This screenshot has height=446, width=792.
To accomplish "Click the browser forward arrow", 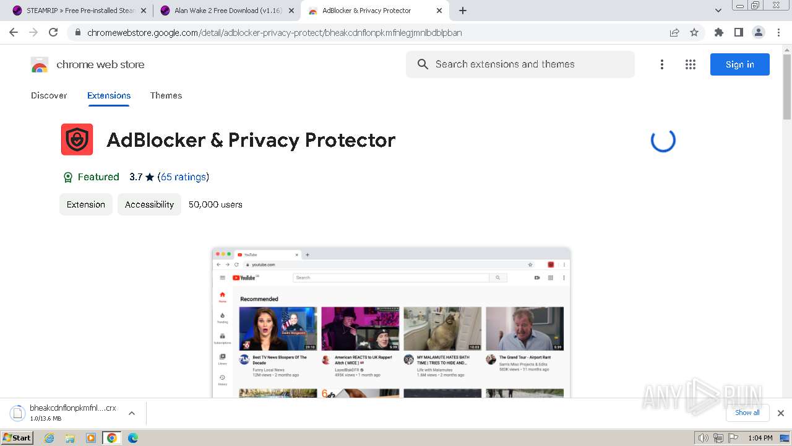I will point(33,33).
